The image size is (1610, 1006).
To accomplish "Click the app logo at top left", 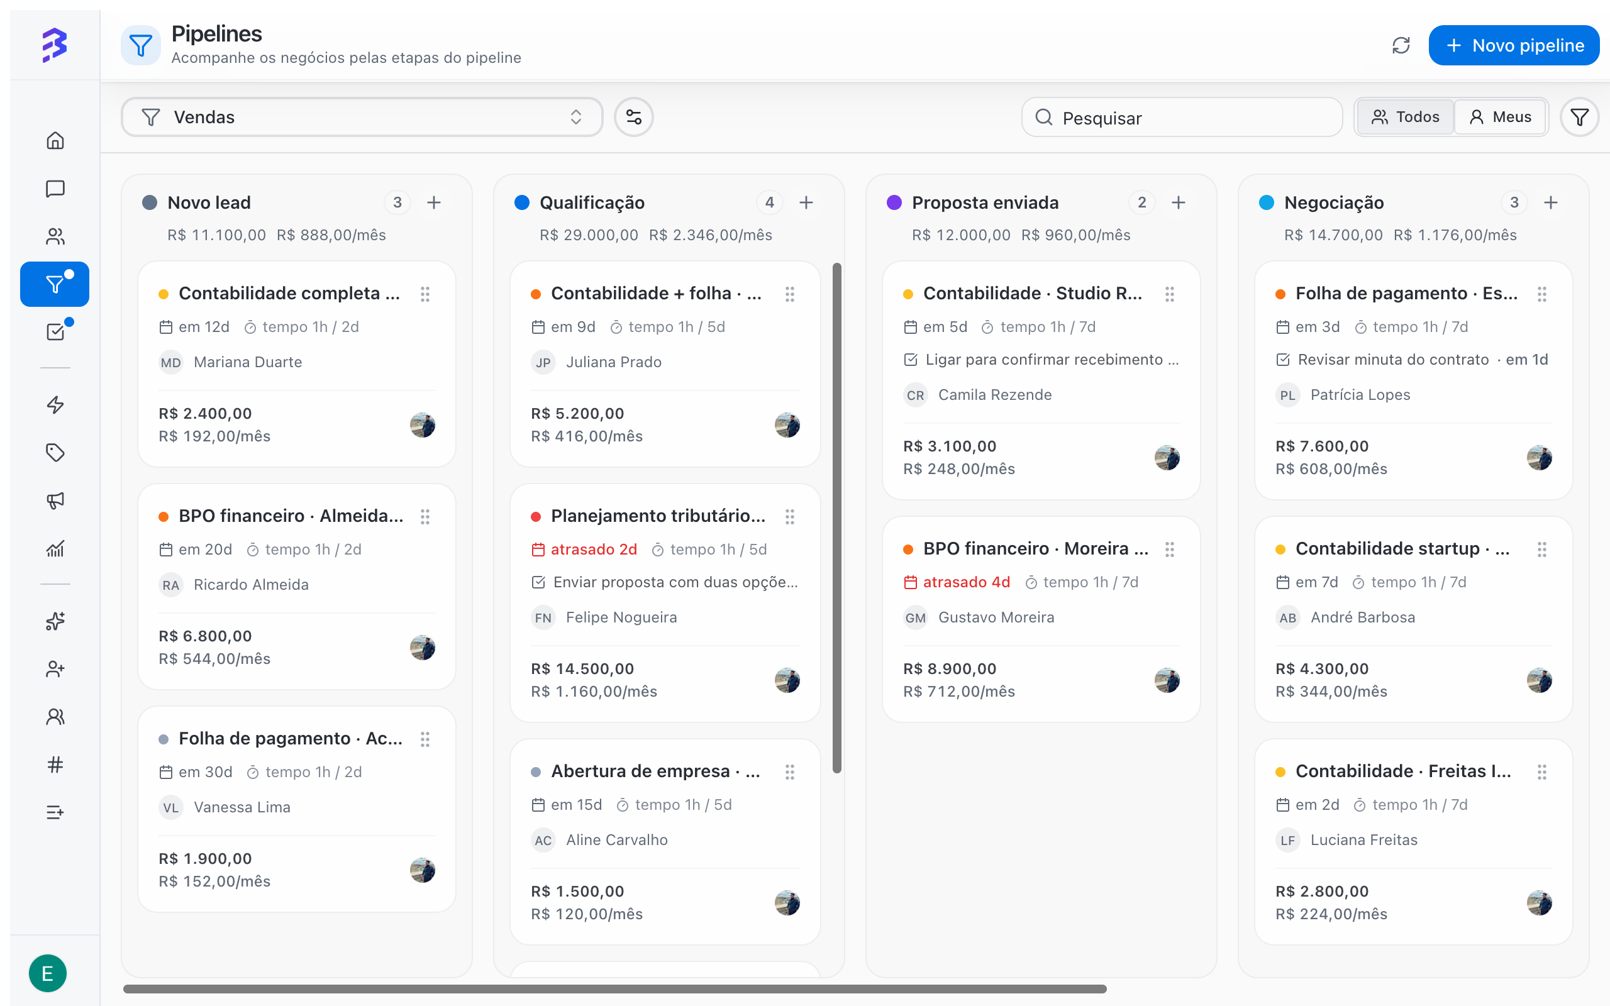I will click(55, 45).
